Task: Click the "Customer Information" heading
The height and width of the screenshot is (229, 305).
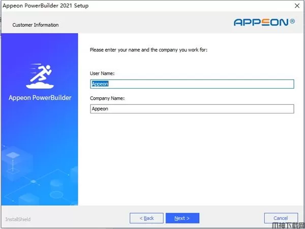Action: pos(36,25)
